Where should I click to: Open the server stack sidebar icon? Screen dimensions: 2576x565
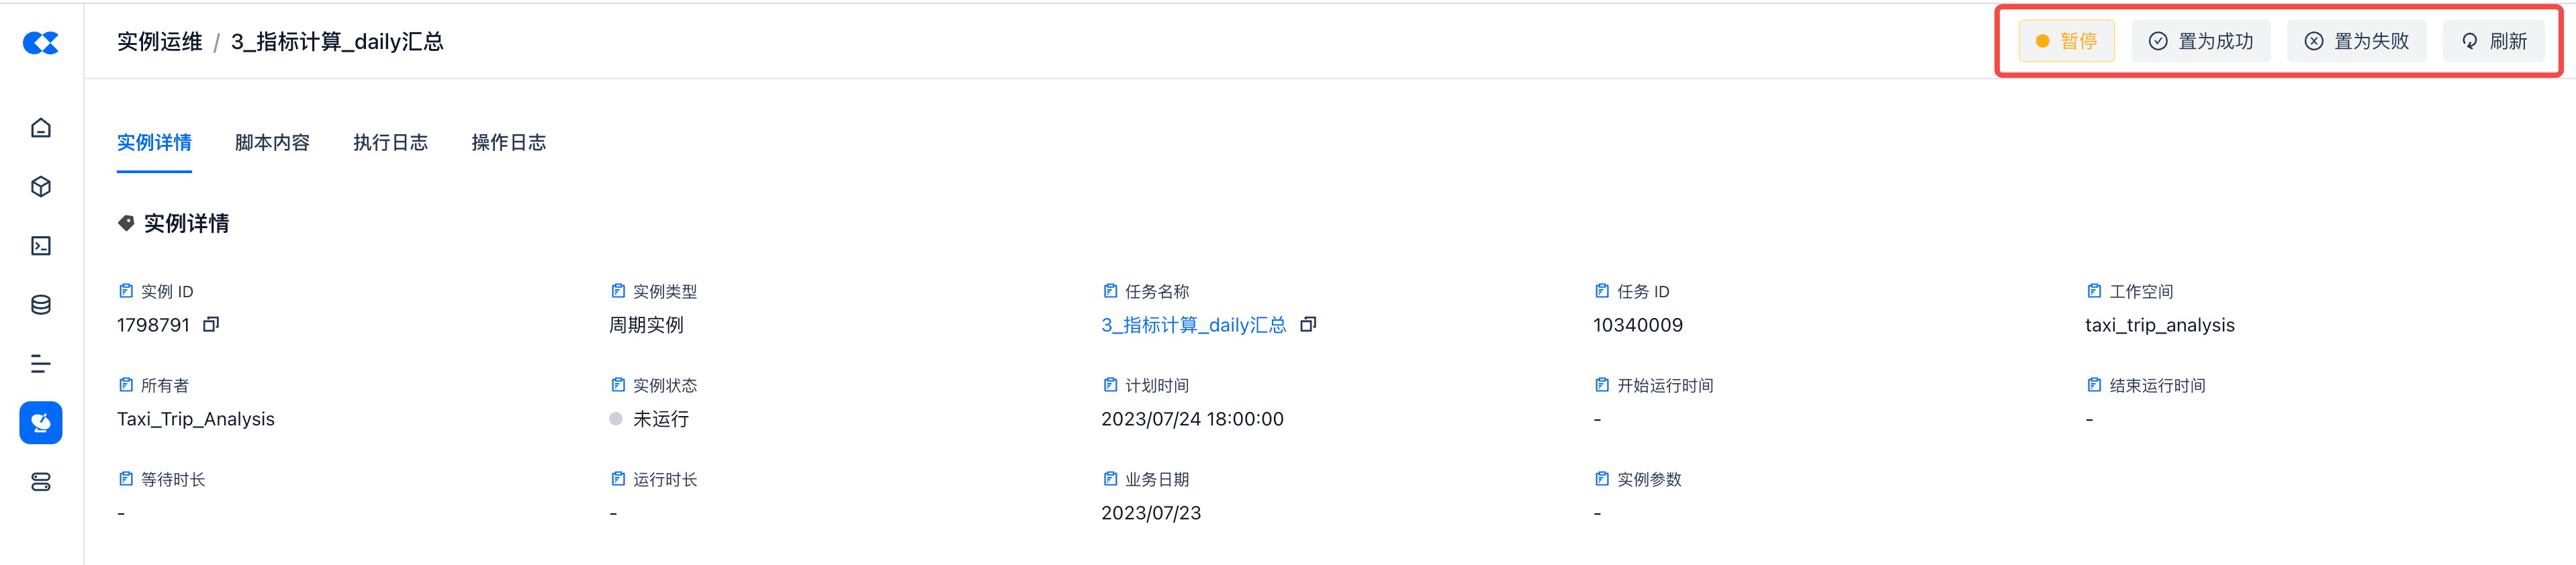tap(41, 482)
